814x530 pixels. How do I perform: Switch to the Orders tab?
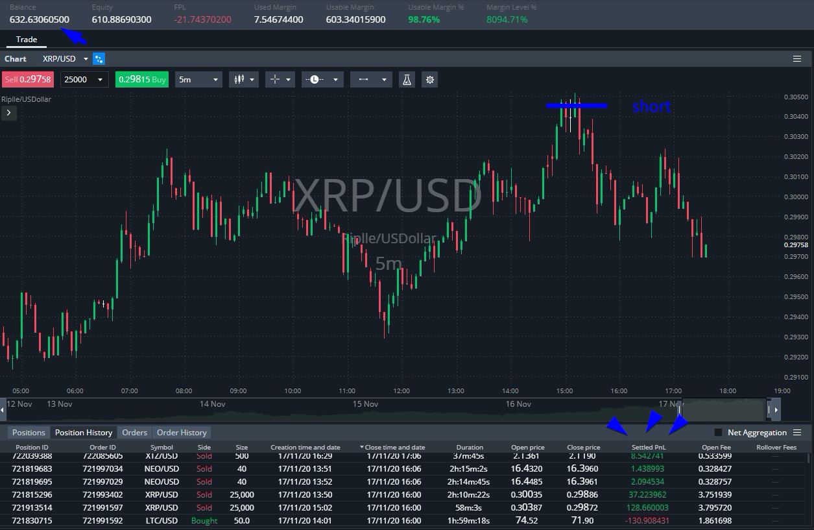(134, 433)
